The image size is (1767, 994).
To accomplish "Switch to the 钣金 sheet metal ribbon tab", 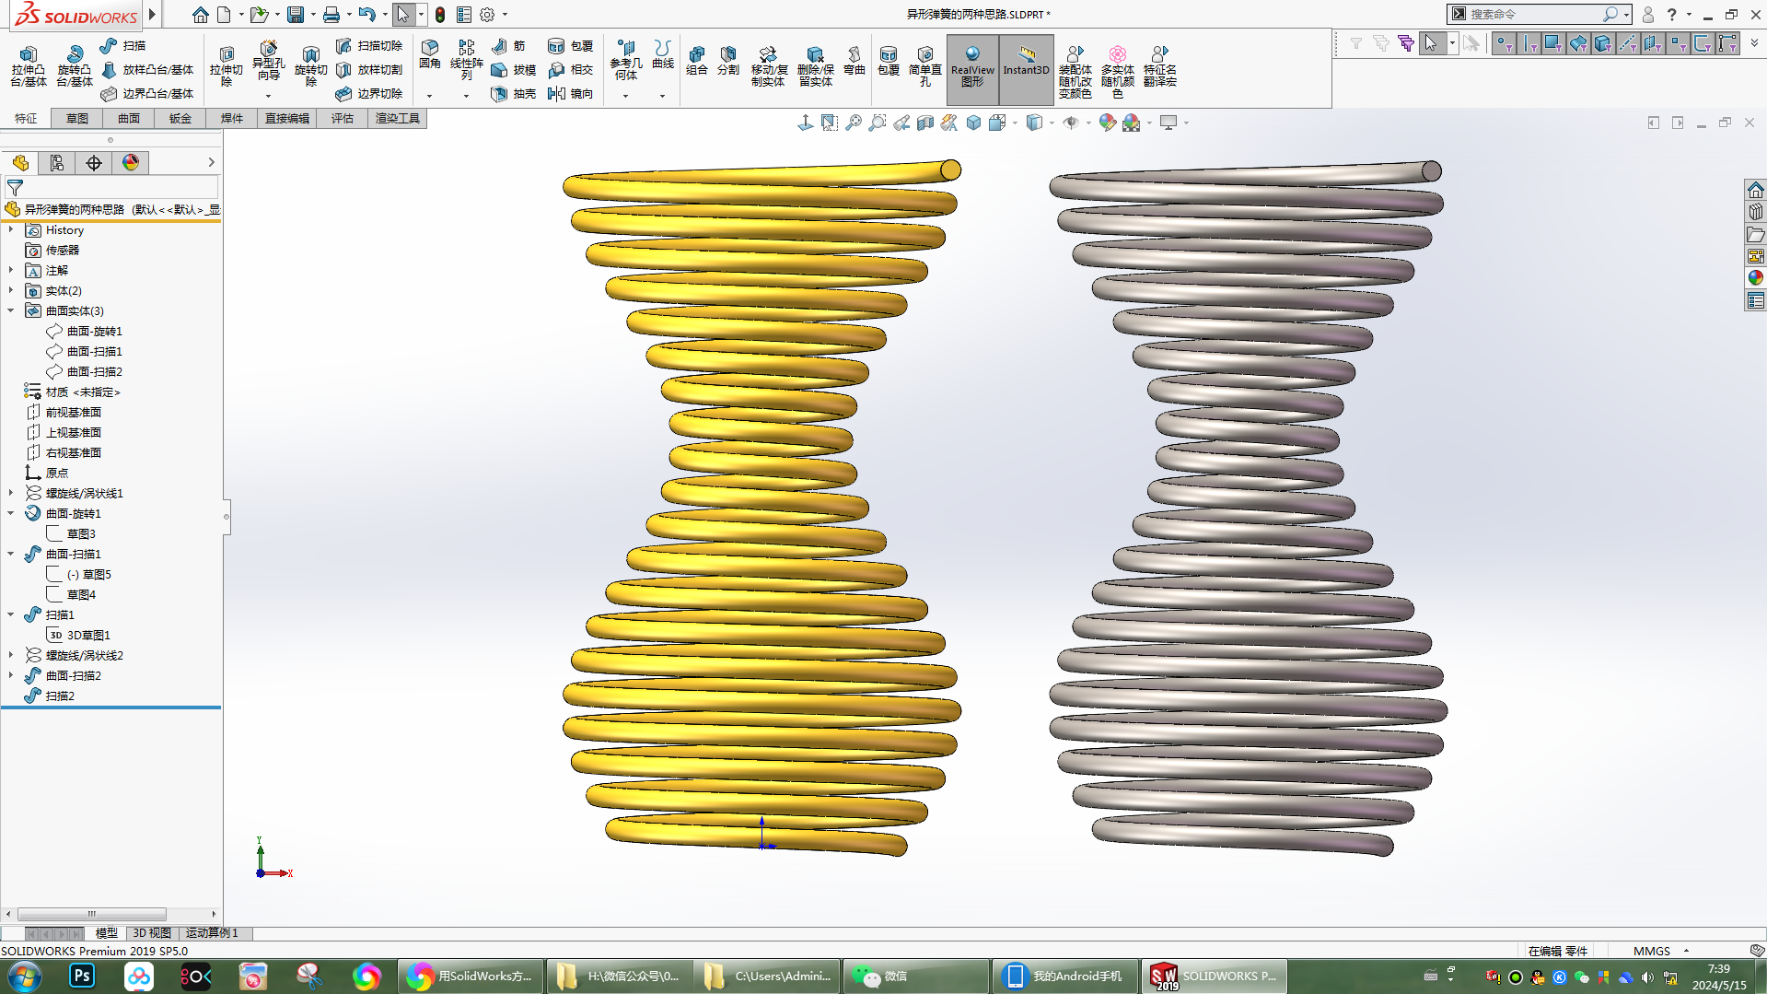I will 180,118.
